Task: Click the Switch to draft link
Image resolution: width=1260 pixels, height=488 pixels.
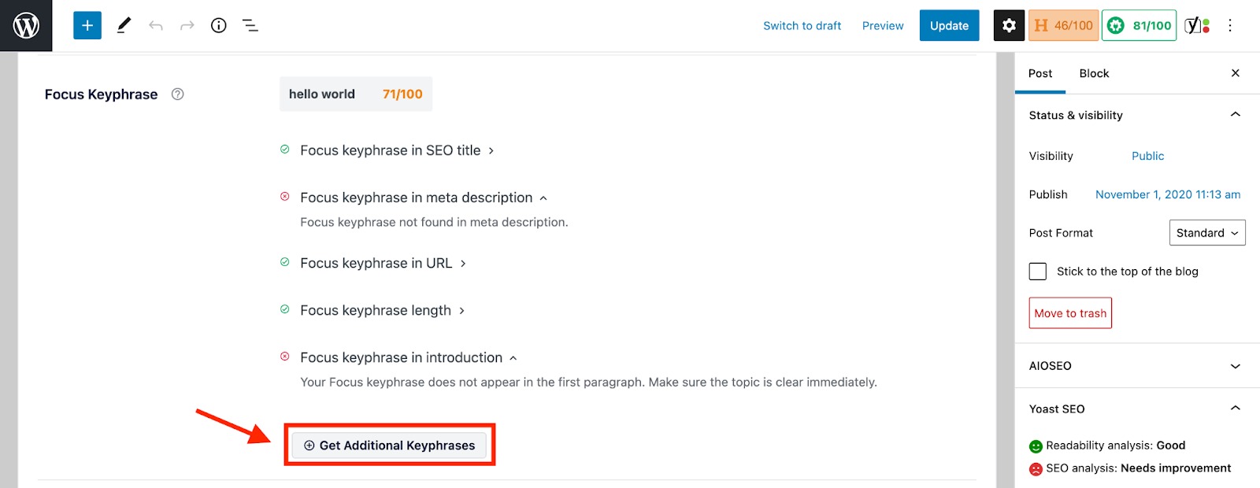Action: point(802,25)
